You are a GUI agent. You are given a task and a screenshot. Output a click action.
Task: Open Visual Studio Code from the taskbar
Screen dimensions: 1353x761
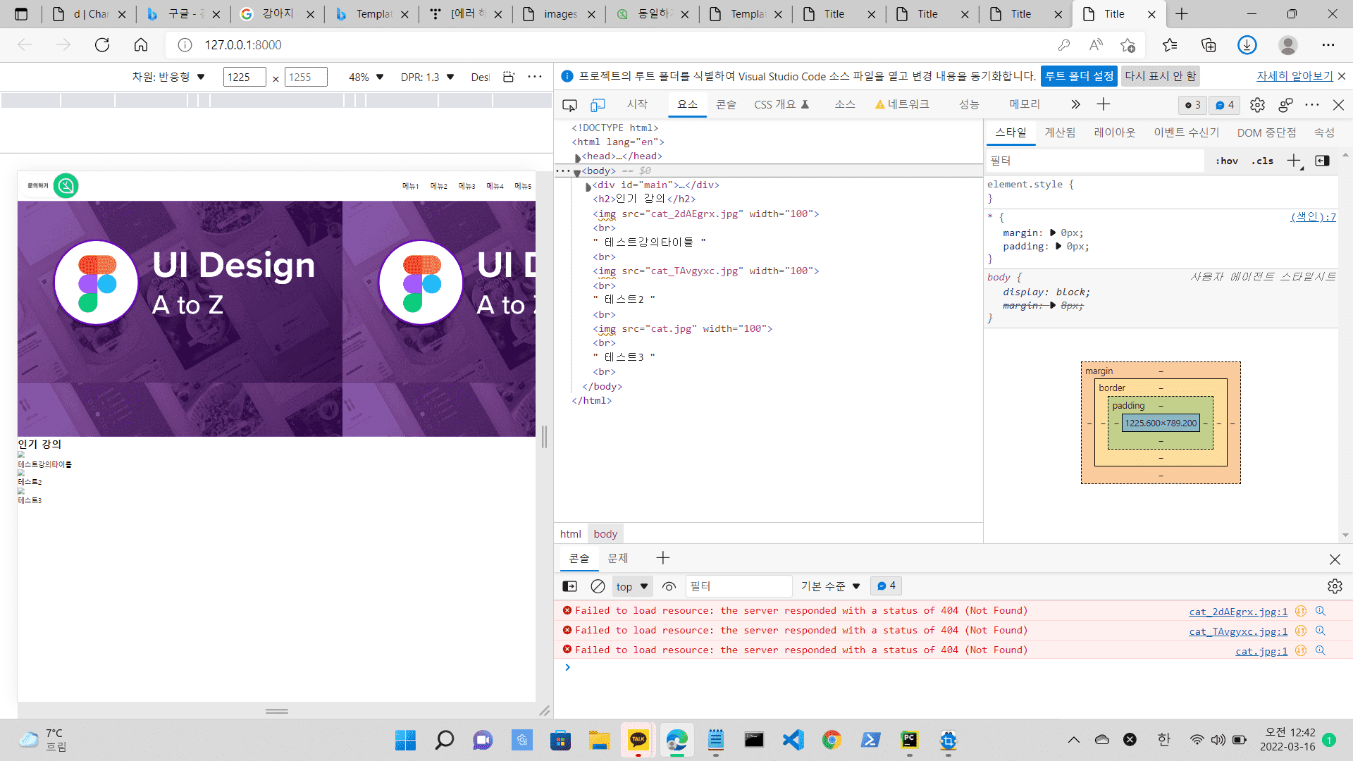point(793,740)
